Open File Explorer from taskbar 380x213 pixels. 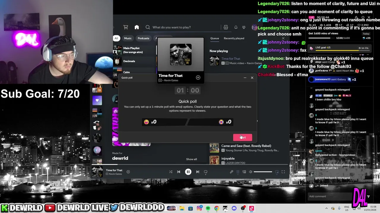[x=182, y=208]
